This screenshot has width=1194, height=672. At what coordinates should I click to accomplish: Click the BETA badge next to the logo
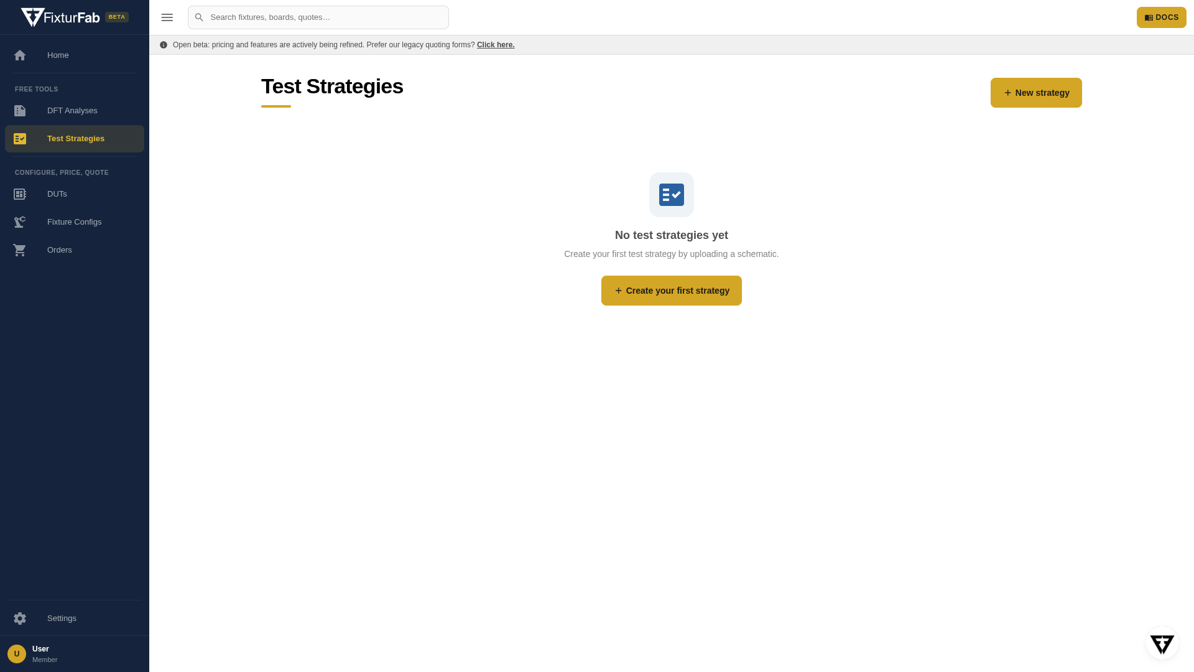117,17
